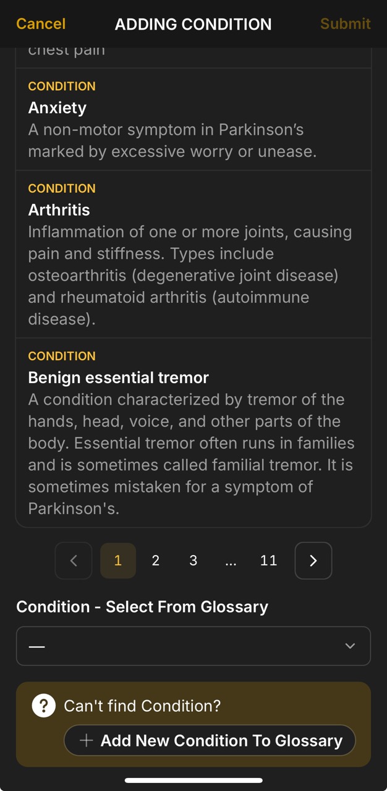Click the ellipsis in the pagination bar
This screenshot has height=791, width=387.
[231, 560]
